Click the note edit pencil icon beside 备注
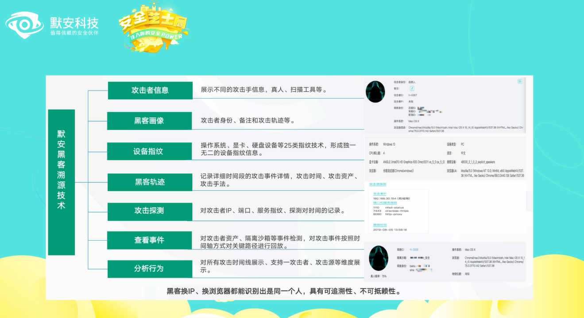 [x=412, y=88]
